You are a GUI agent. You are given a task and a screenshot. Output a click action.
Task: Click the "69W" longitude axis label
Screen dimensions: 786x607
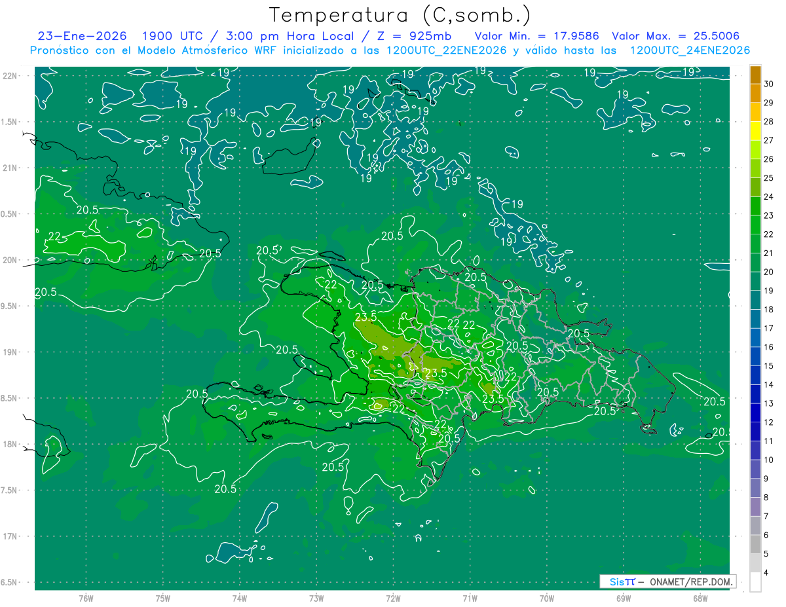pos(624,598)
